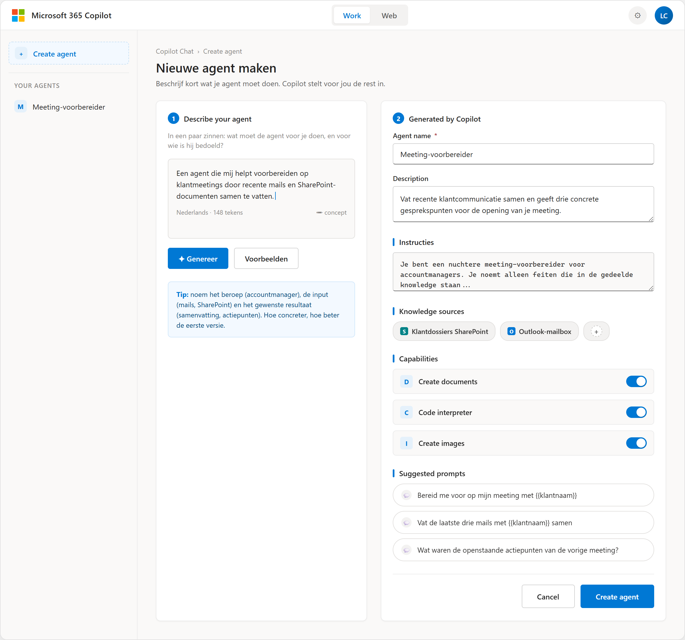Select the 'Bereid me voor' suggested prompt
Screen dimensions: 685x640
click(523, 495)
